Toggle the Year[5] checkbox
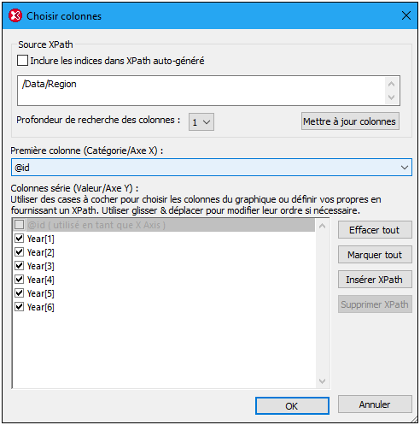The width and height of the screenshot is (420, 425). click(x=20, y=293)
